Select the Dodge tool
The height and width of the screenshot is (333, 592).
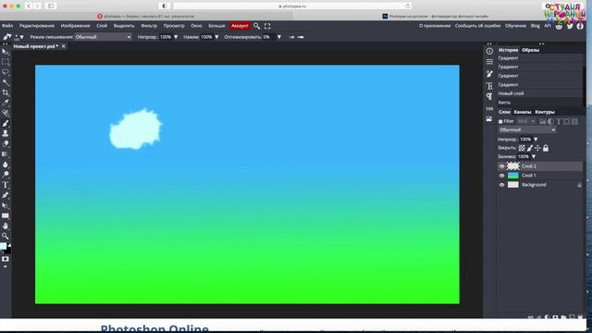click(x=6, y=175)
